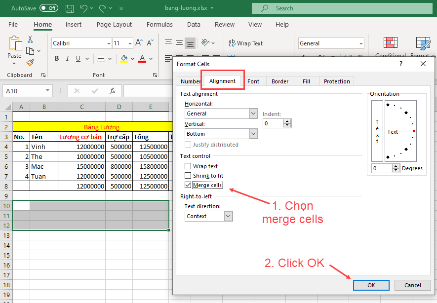The image size is (437, 303).
Task: Click the Degrees spinner down arrow
Action: coord(396,170)
